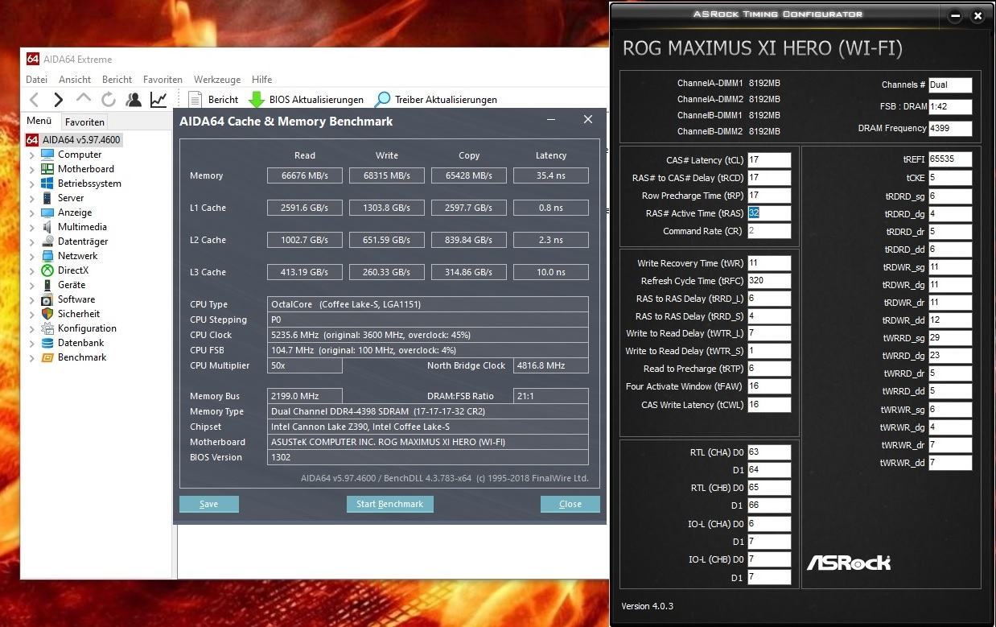
Task: Click the back navigation arrow icon
Action: [34, 100]
